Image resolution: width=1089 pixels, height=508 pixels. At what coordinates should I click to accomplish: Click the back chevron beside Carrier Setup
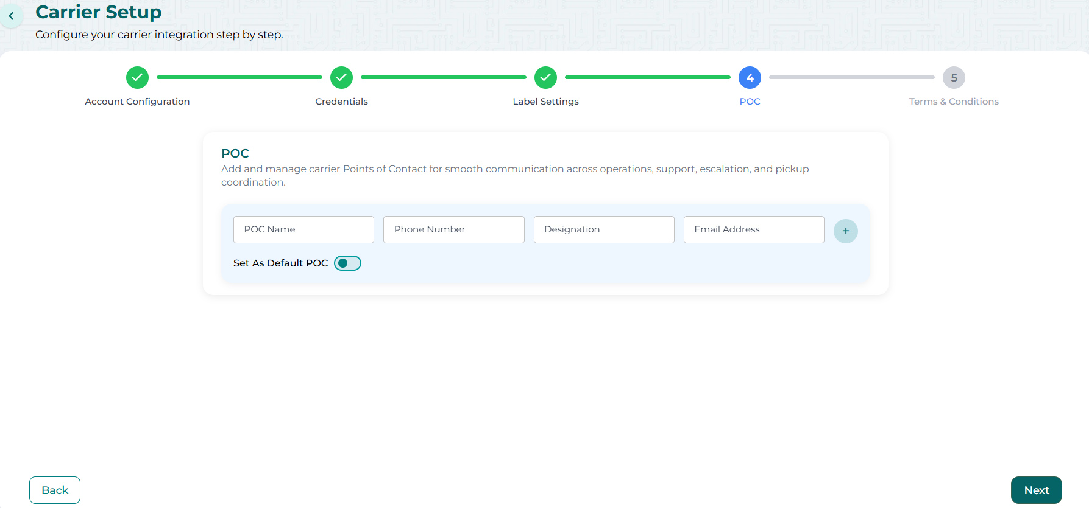pyautogui.click(x=11, y=16)
